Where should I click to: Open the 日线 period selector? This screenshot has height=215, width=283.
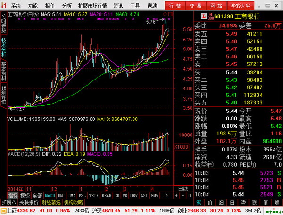(183, 189)
